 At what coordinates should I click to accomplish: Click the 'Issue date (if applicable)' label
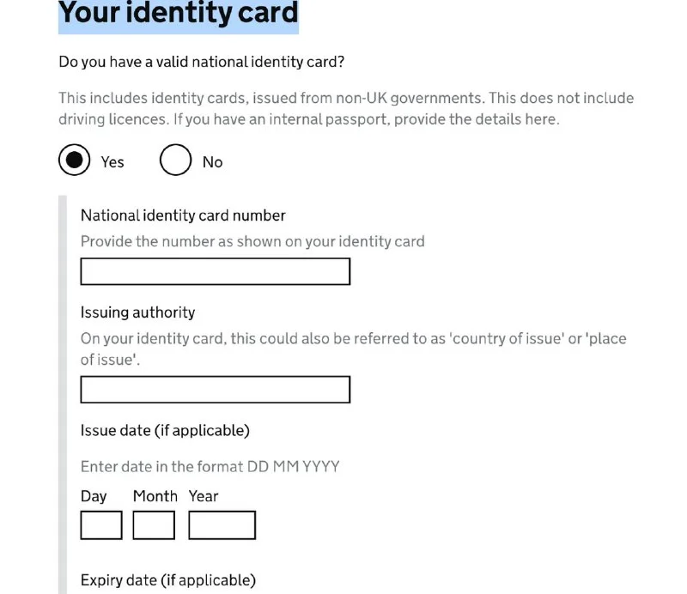165,430
